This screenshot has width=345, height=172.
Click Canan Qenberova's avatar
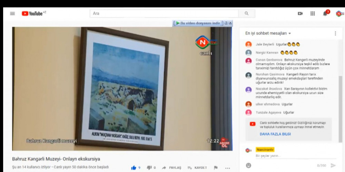click(248, 61)
